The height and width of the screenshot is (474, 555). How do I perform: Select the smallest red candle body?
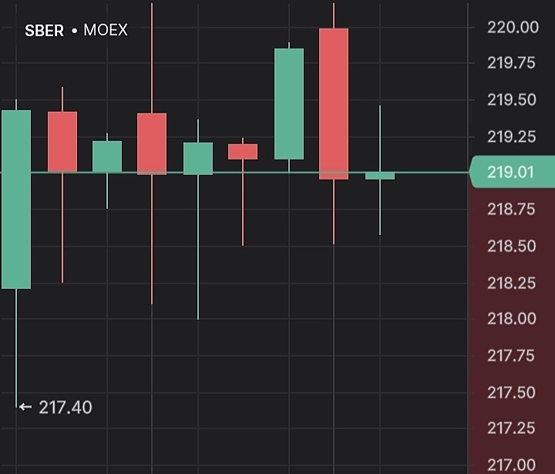(x=243, y=151)
